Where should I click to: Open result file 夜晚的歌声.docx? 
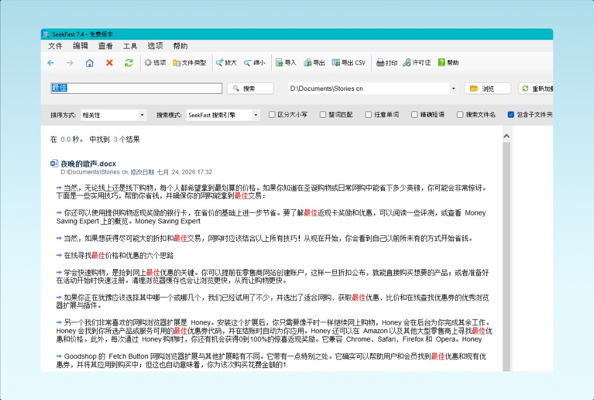click(89, 164)
